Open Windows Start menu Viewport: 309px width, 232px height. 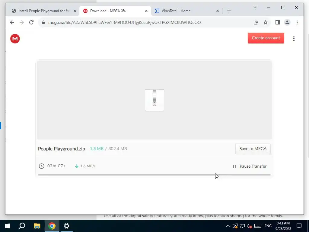pos(7,226)
